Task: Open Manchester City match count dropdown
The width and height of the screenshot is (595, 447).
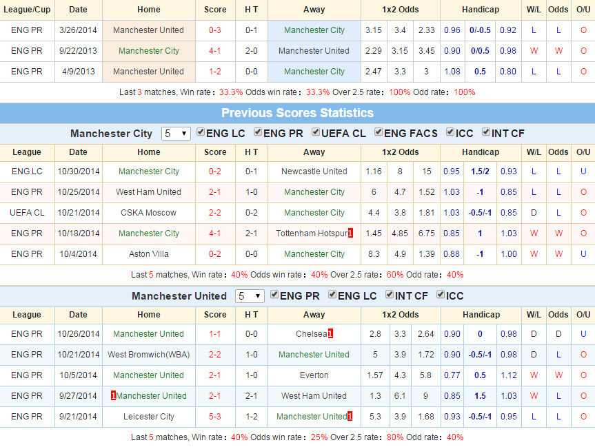Action: (x=176, y=134)
